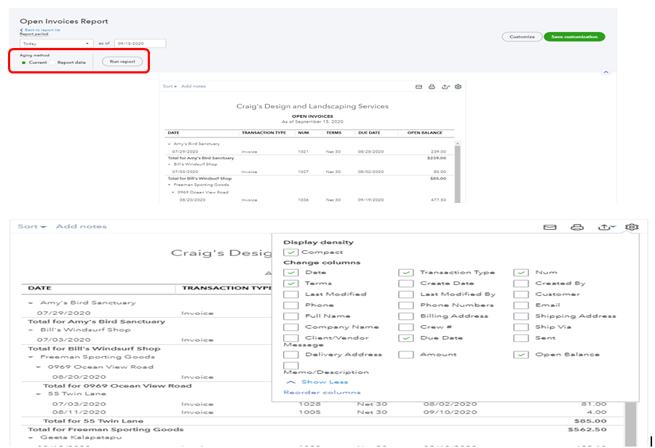
Task: Enable the Company Name column checkbox
Action: tap(290, 327)
